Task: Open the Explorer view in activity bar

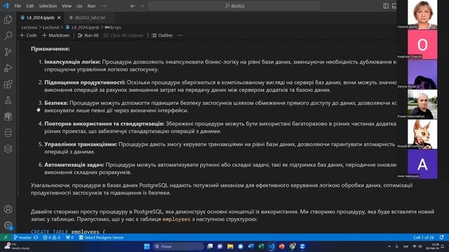Action: click(x=8, y=20)
